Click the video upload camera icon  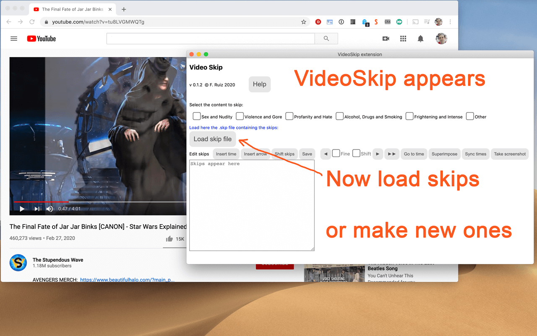386,38
